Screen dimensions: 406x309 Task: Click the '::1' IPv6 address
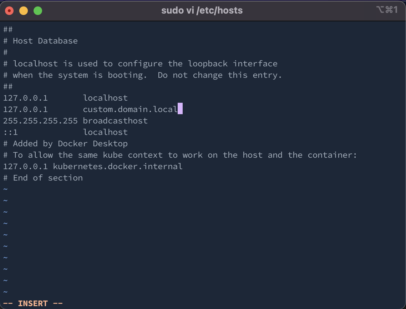(10, 132)
